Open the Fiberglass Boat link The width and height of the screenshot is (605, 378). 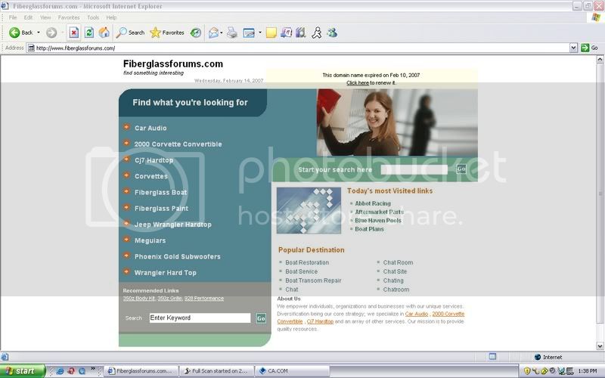[x=160, y=193]
